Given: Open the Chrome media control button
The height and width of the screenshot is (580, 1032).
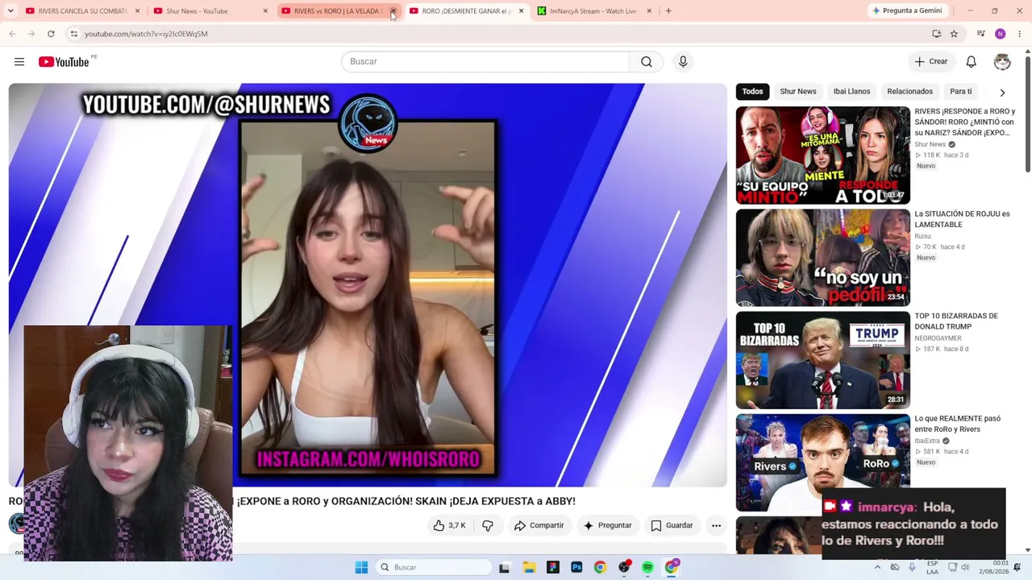Looking at the screenshot, I should point(980,34).
